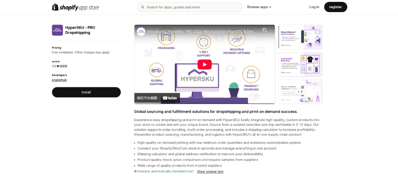Play the HyperSKU intro video
The height and width of the screenshot is (177, 398).
205,64
